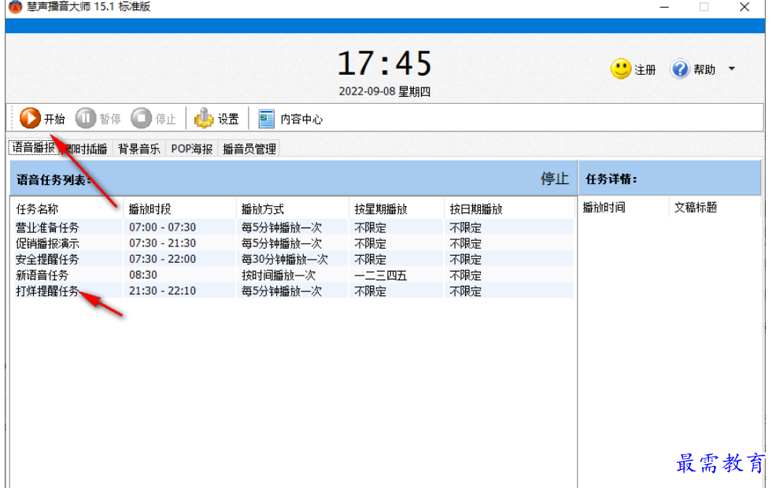The image size is (772, 488).
Task: Expand the Help dropdown arrow
Action: point(732,68)
